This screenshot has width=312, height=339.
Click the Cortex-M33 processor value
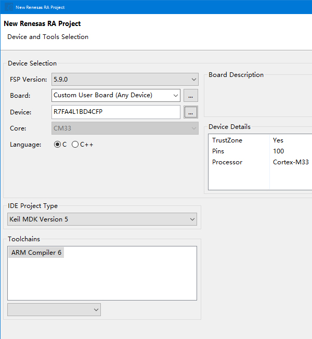[291, 162]
